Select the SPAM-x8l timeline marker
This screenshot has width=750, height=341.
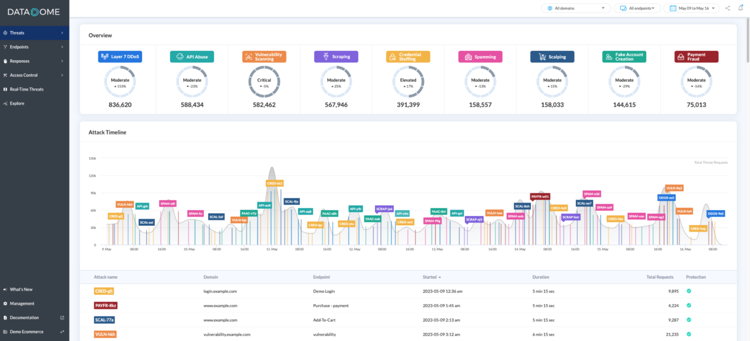168,203
